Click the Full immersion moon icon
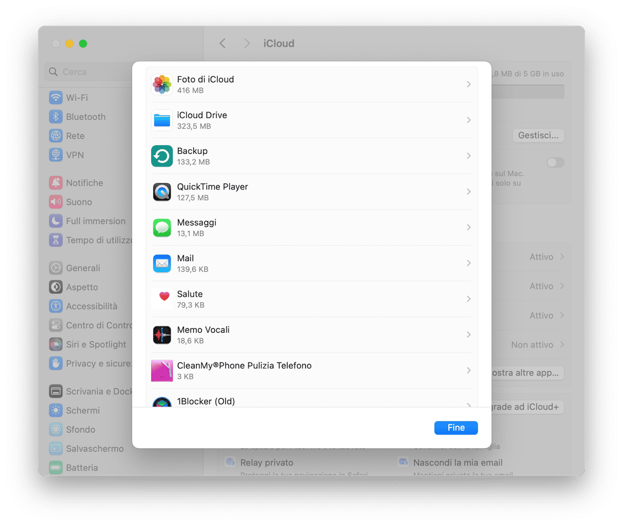Image resolution: width=623 pixels, height=526 pixels. coord(56,221)
